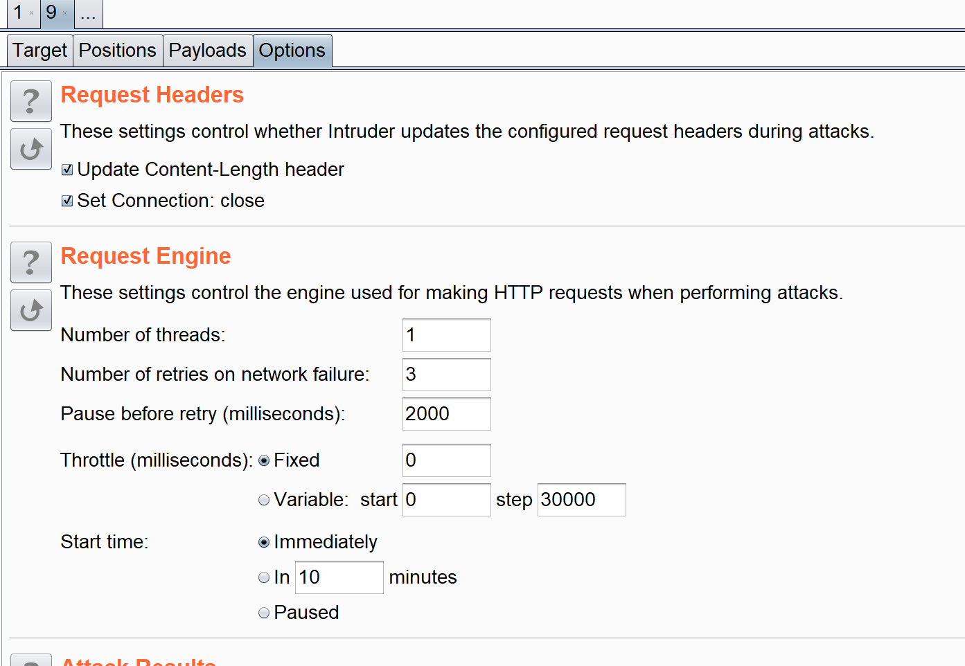
Task: Focus the throttle step field showing 30000
Action: pyautogui.click(x=582, y=500)
